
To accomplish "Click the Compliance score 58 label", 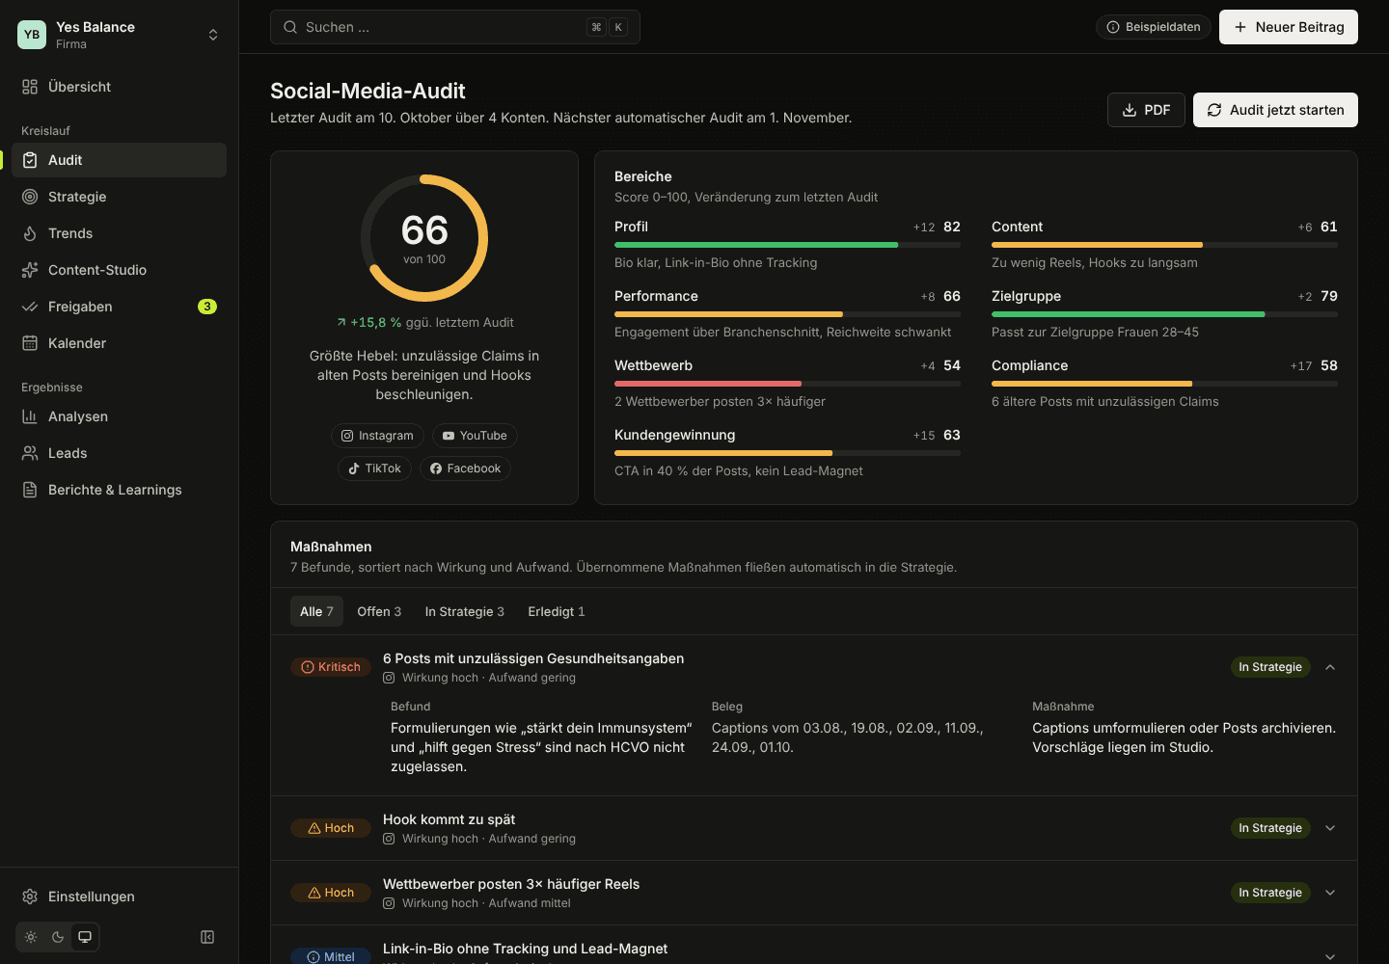I will [1329, 365].
